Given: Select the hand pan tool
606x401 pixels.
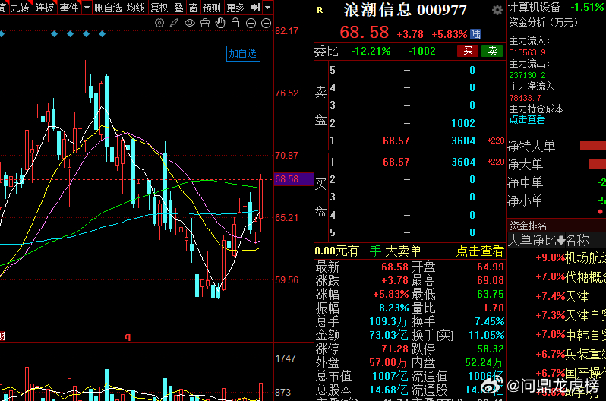Looking at the screenshot, I should pyautogui.click(x=220, y=24).
